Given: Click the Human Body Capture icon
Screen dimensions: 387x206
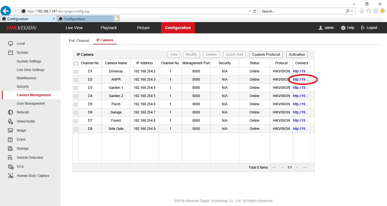Looking at the screenshot, I should (x=10, y=176).
